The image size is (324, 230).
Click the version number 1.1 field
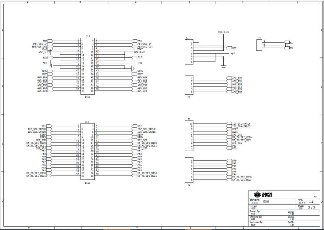(x=311, y=202)
